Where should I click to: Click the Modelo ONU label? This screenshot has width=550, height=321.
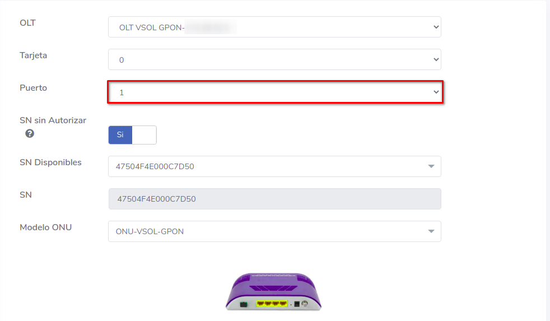click(x=45, y=227)
